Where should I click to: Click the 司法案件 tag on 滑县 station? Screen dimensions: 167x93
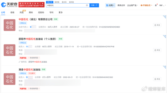pyautogui.click(x=32, y=73)
